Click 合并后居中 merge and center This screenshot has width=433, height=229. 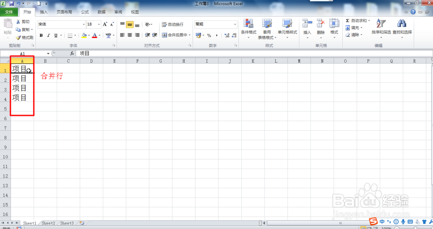coord(174,35)
